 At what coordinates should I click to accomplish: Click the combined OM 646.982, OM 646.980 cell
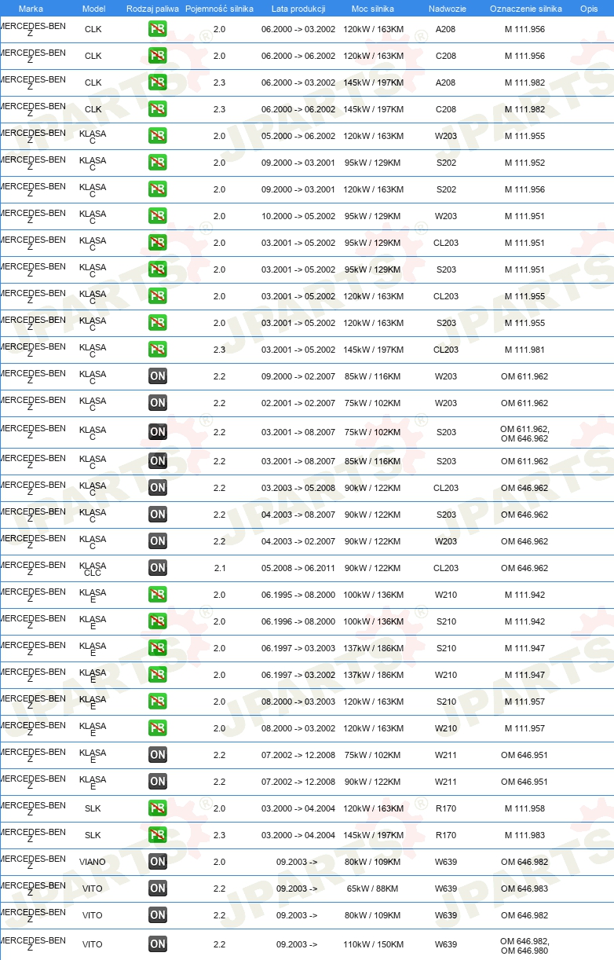coord(524,946)
